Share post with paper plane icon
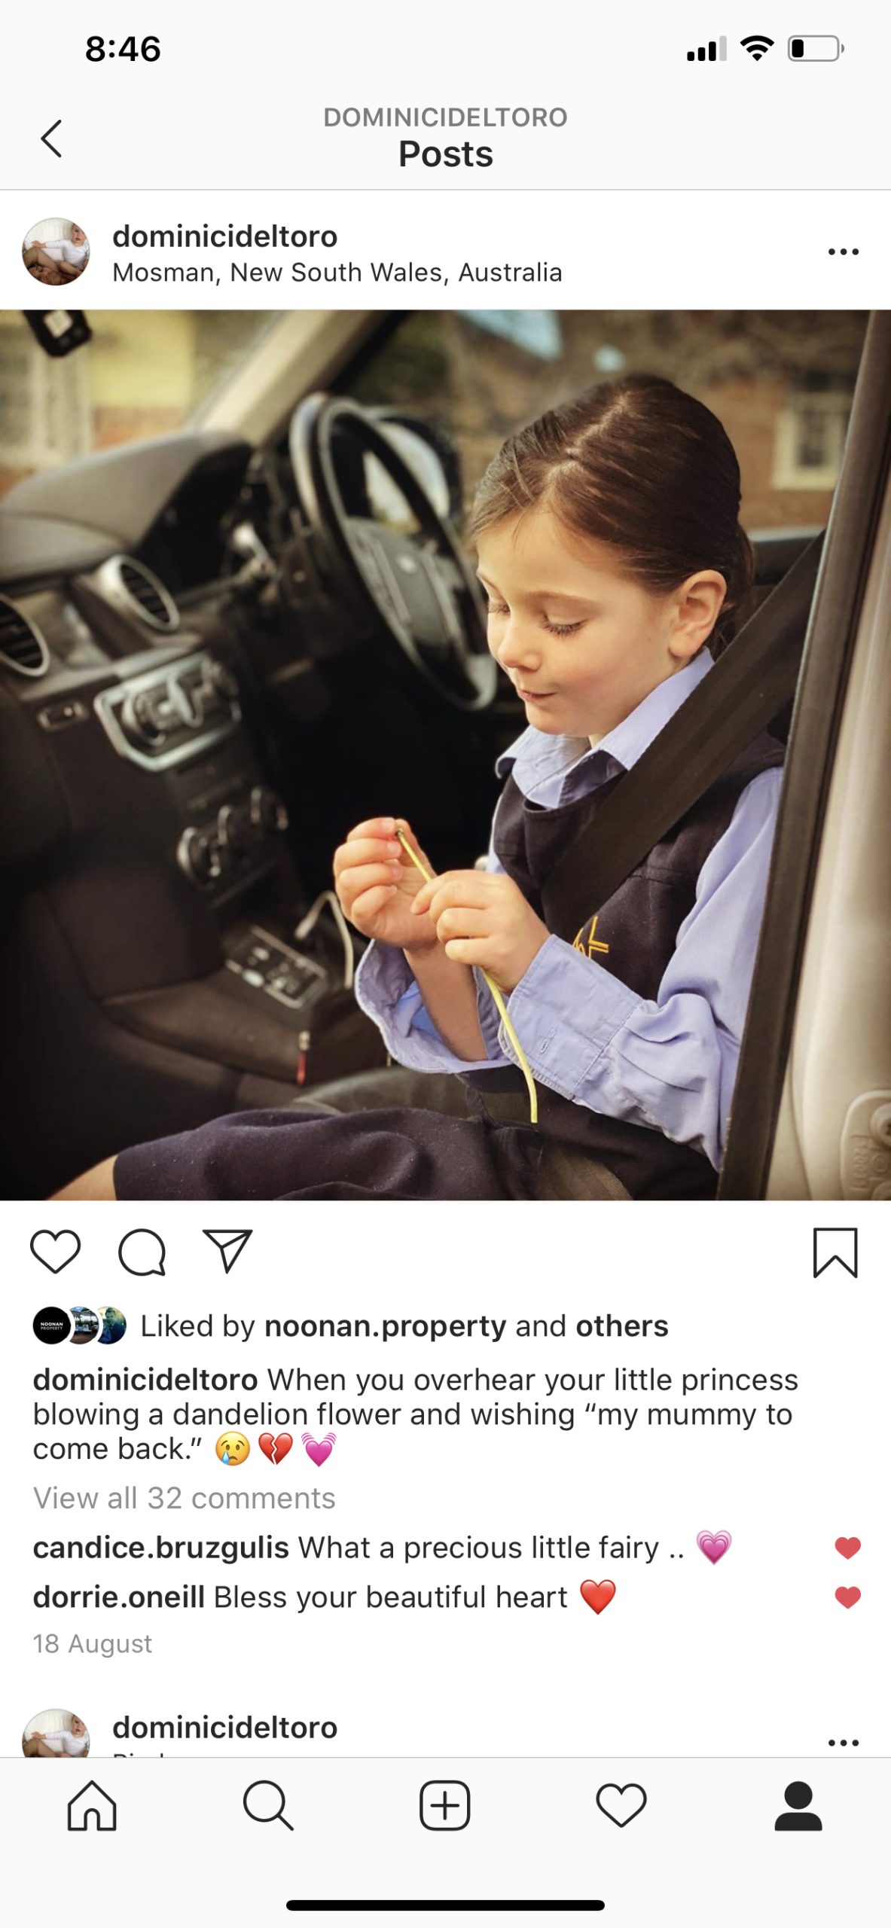The width and height of the screenshot is (891, 1928). pos(227,1251)
